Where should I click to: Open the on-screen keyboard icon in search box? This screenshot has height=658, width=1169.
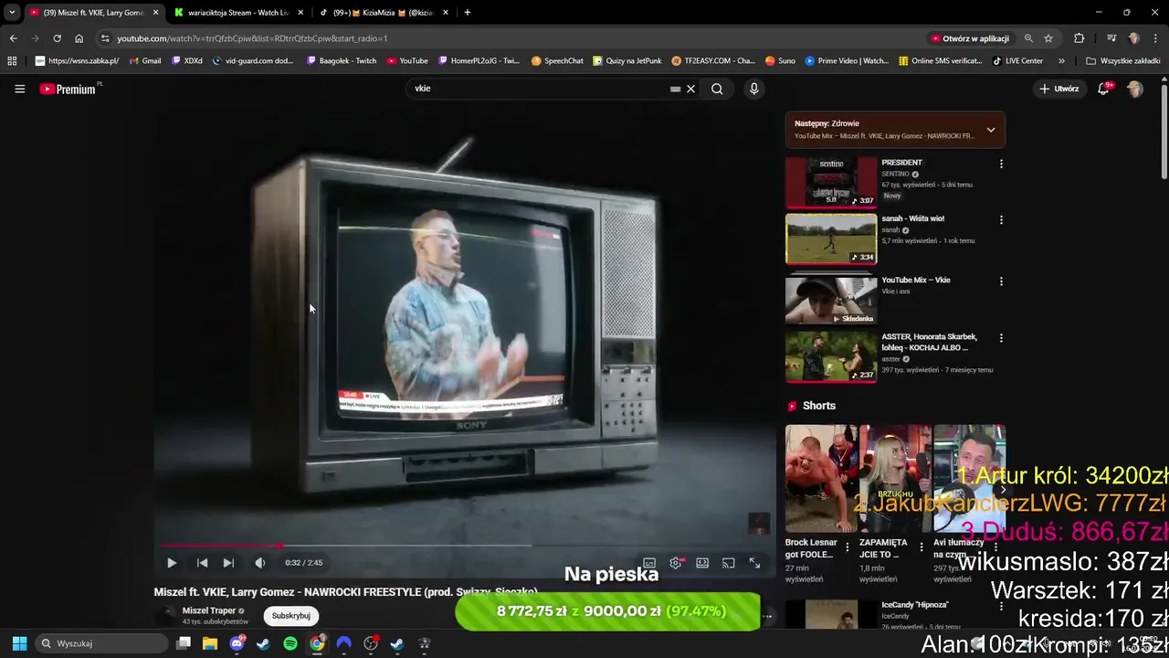(675, 89)
